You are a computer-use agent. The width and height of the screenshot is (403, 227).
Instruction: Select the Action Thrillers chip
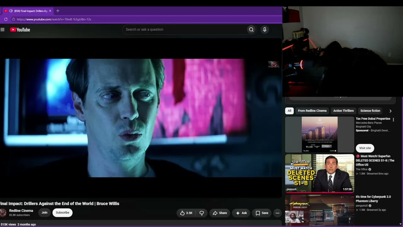[343, 111]
